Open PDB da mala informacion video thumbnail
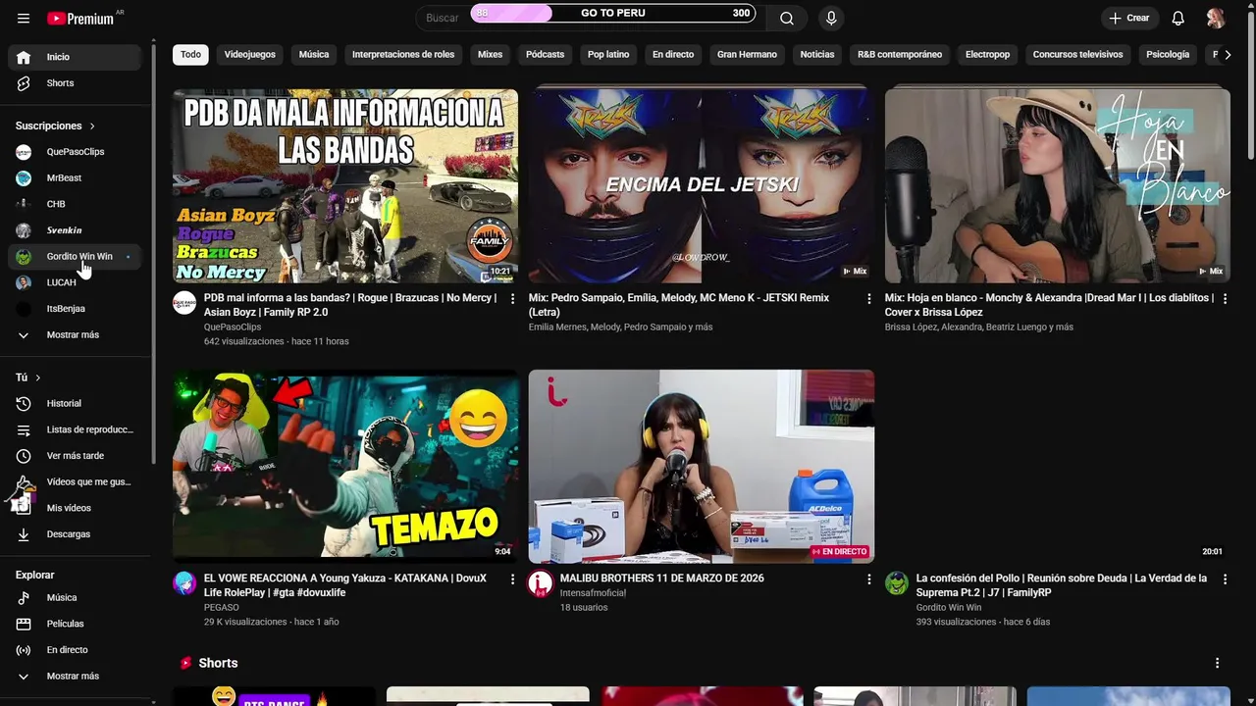Screen dimensions: 1256x706 click(345, 185)
